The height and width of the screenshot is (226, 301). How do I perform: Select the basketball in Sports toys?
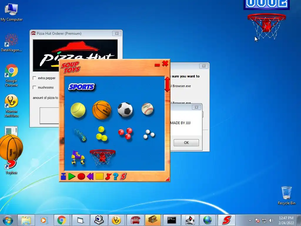click(x=102, y=110)
